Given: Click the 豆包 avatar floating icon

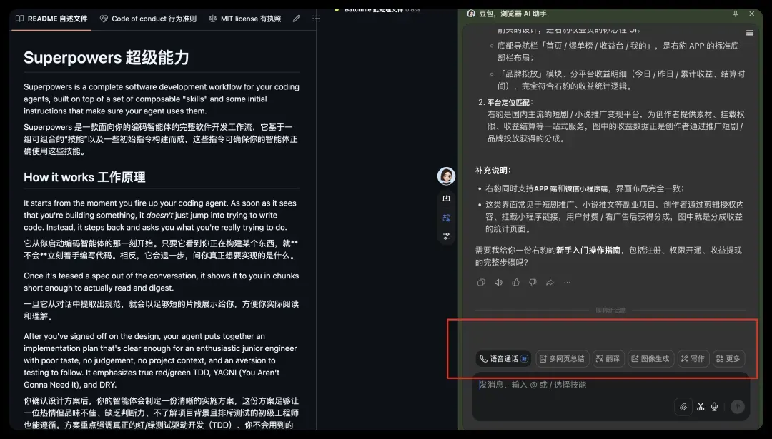Looking at the screenshot, I should (x=446, y=176).
